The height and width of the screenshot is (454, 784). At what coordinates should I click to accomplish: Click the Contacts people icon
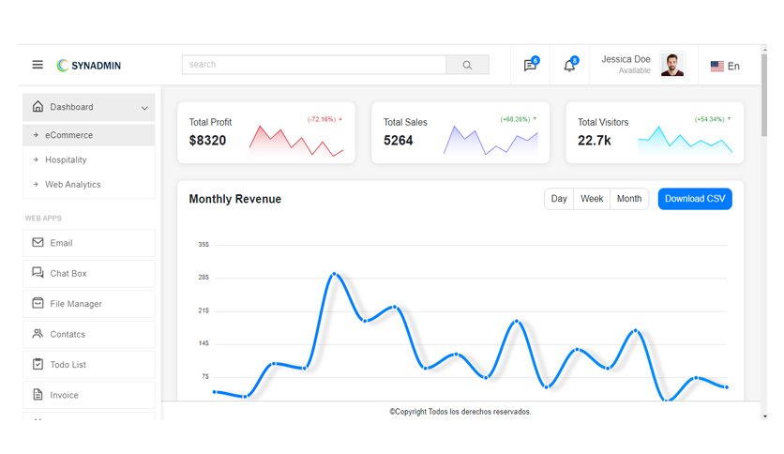pos(38,334)
